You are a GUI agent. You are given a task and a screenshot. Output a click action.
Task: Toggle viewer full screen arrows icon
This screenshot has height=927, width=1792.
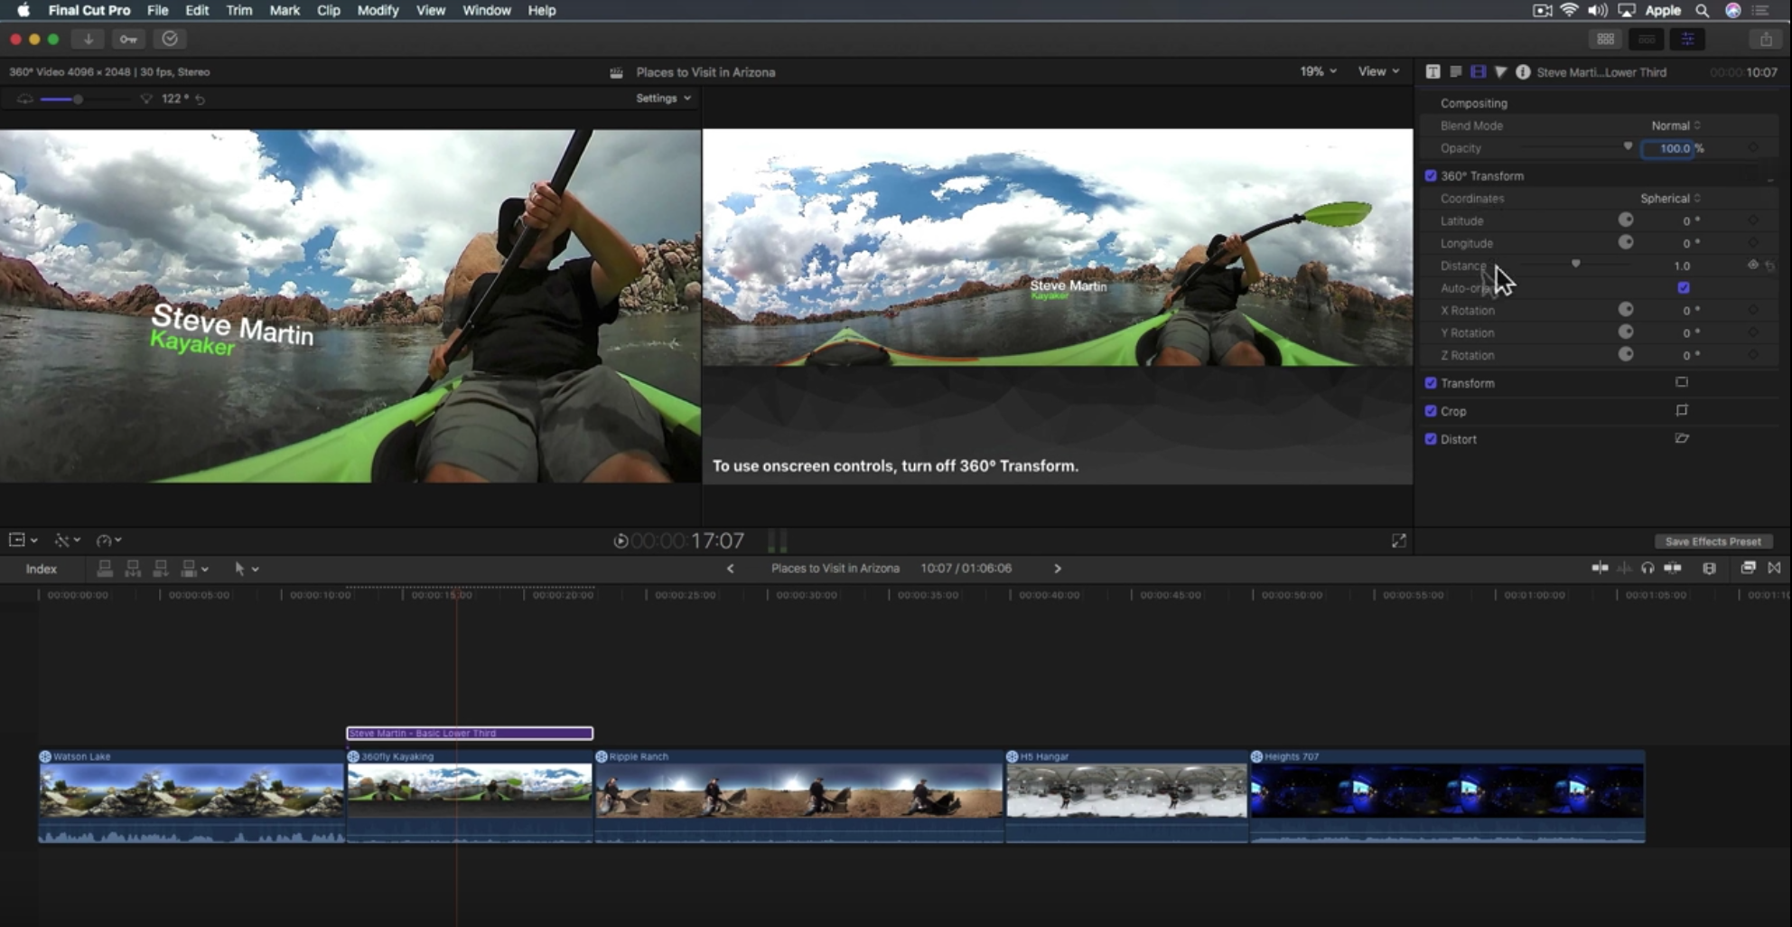tap(1399, 540)
